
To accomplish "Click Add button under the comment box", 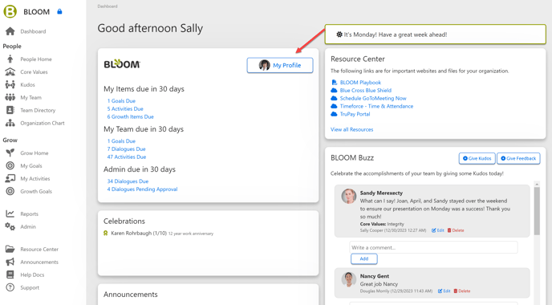I will click(364, 259).
